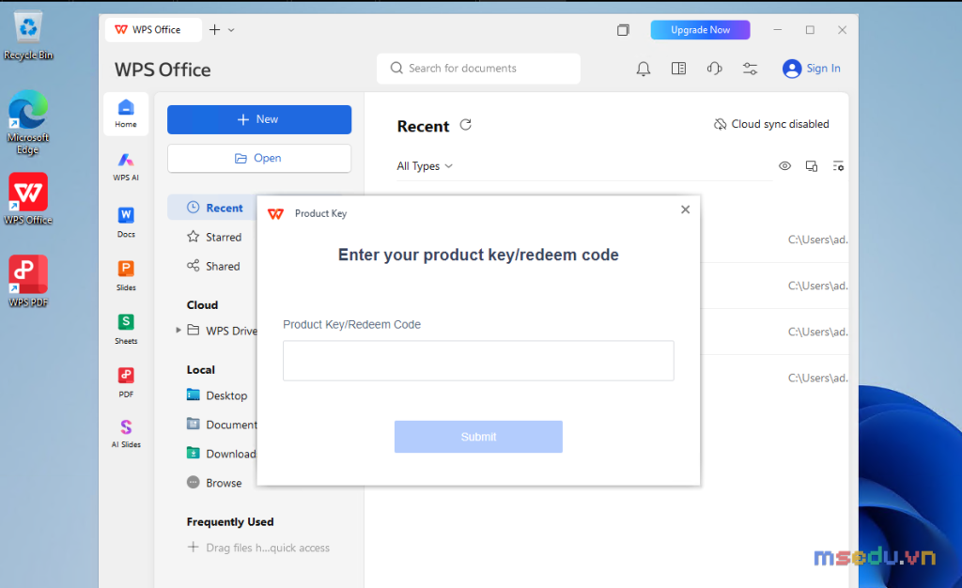Screen dimensions: 962x588
Task: Open the Home section in the sidebar
Action: [x=126, y=114]
